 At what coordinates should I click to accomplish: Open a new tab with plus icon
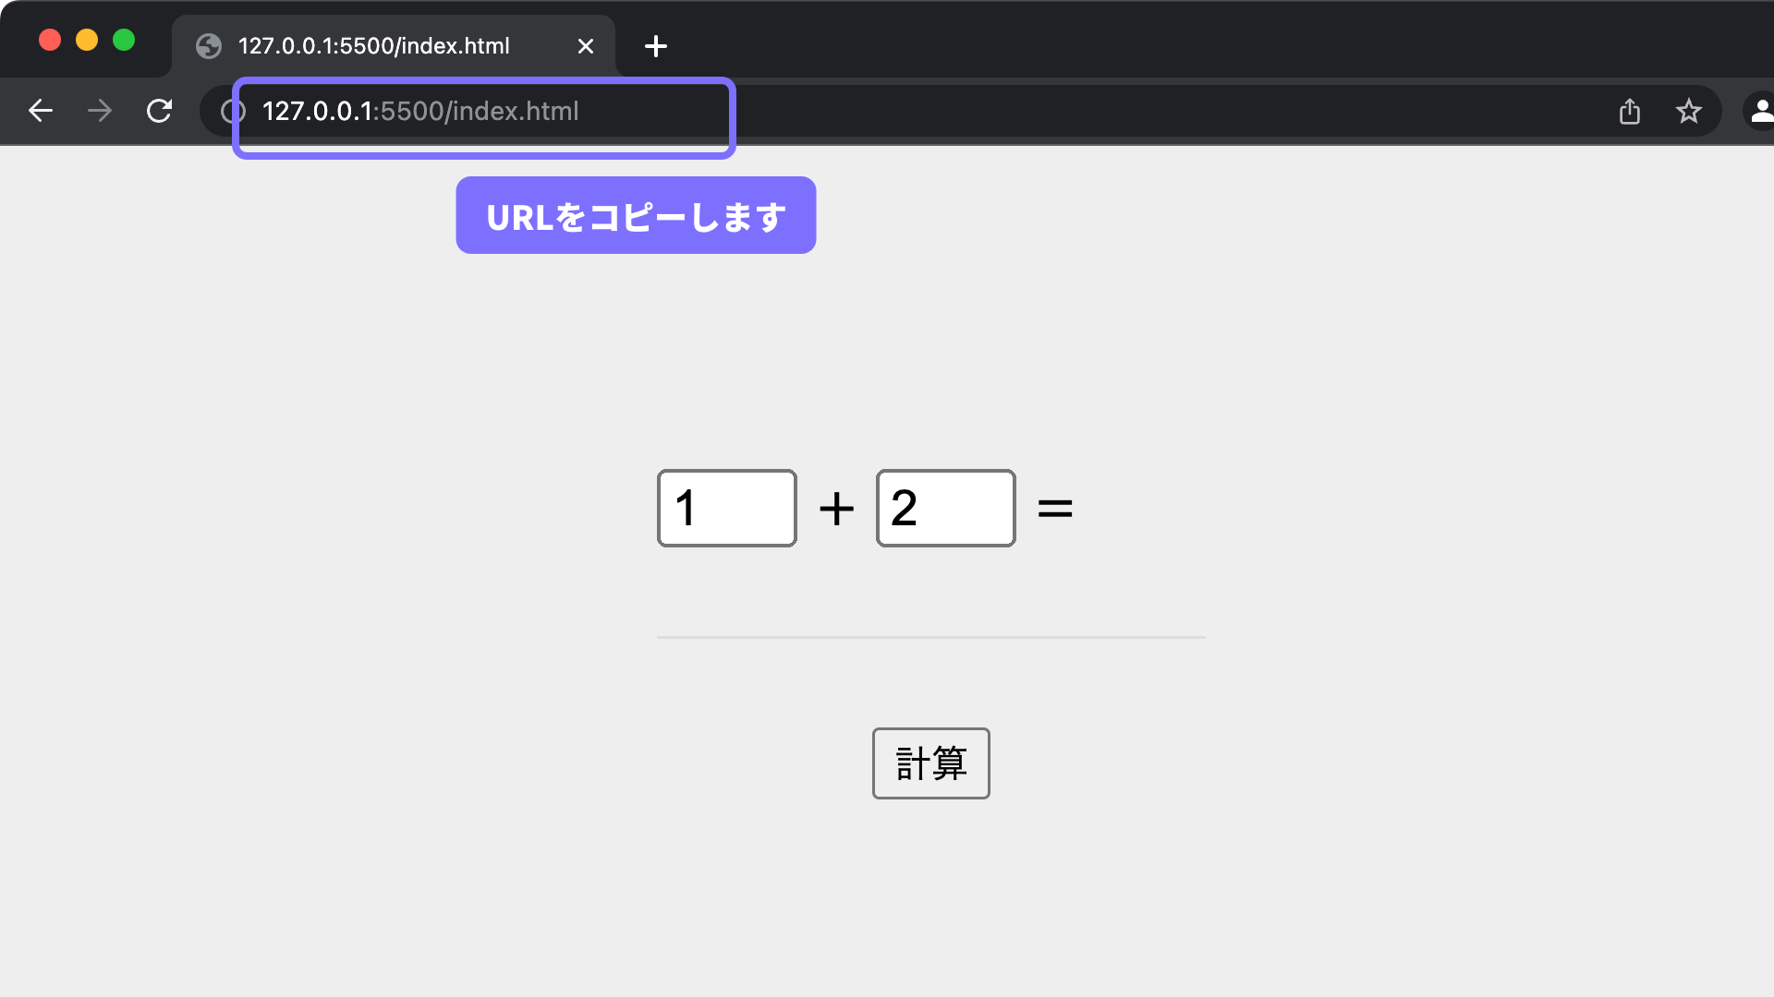point(656,46)
